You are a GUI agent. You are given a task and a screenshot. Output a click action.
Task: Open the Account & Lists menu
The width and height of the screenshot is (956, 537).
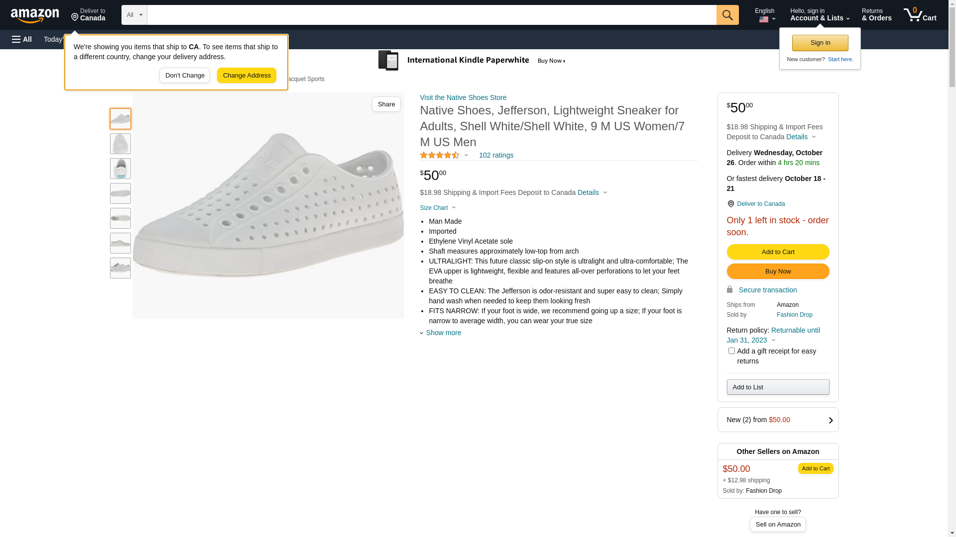point(820,15)
